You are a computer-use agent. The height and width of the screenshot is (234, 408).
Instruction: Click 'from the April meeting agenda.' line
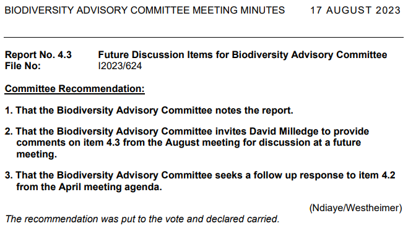click(x=89, y=187)
